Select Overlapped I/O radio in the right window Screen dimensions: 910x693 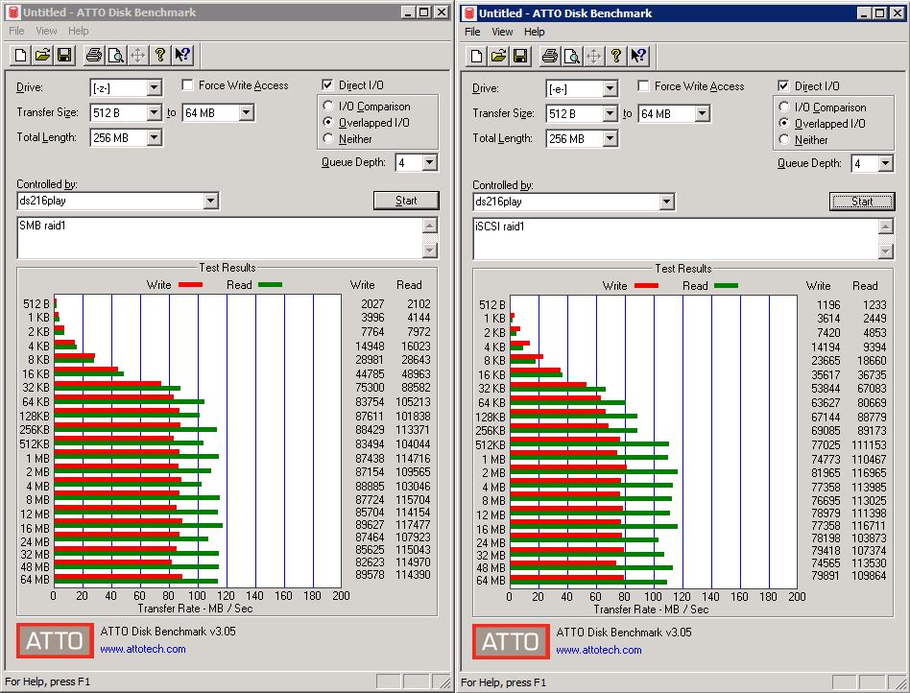tap(784, 124)
